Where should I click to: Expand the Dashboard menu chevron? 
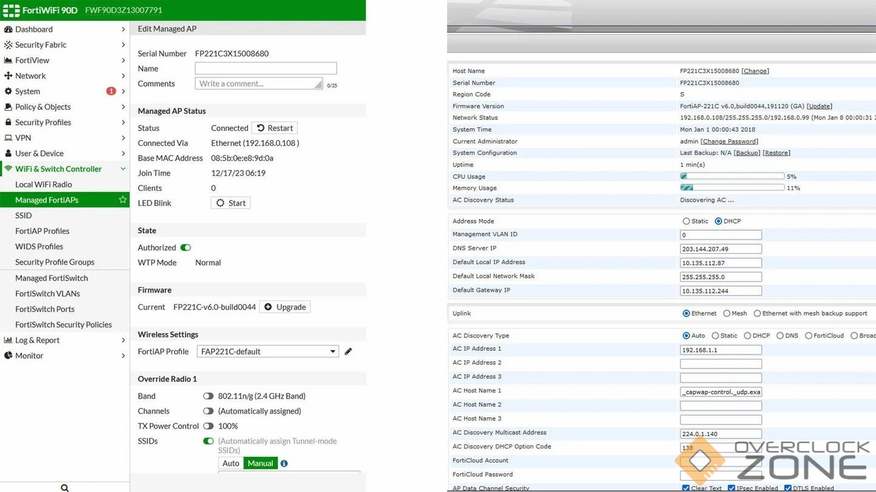point(123,29)
